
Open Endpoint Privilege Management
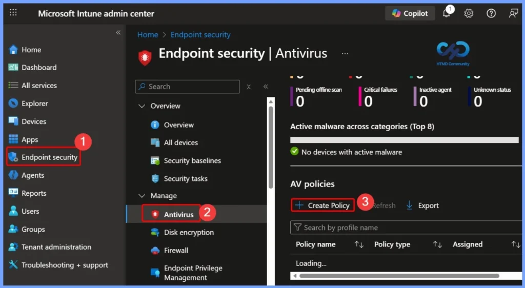(x=187, y=273)
